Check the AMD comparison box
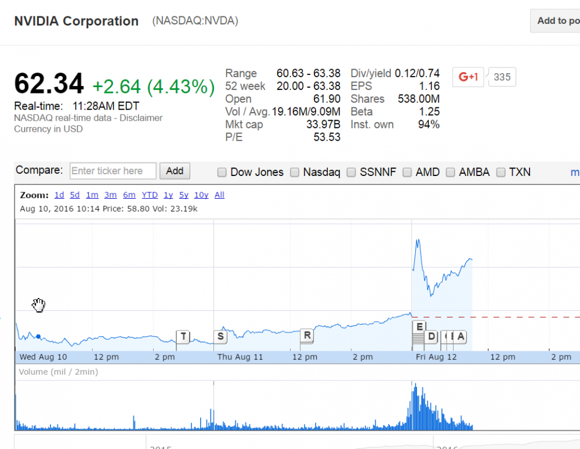Screen dimensions: 580x449 tap(407, 173)
